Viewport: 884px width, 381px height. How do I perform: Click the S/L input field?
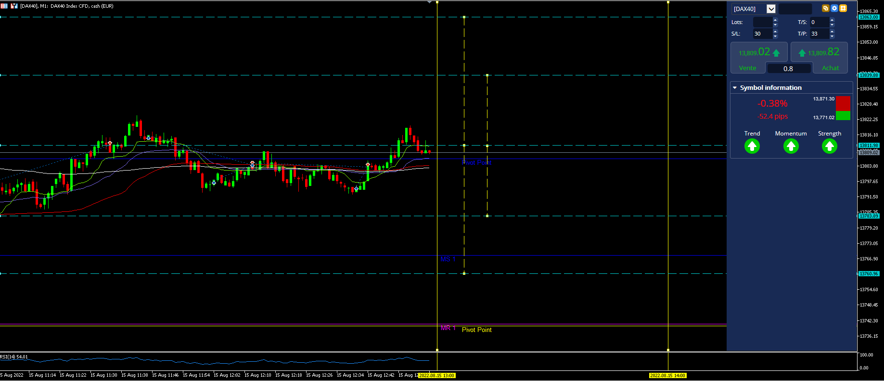pyautogui.click(x=762, y=34)
